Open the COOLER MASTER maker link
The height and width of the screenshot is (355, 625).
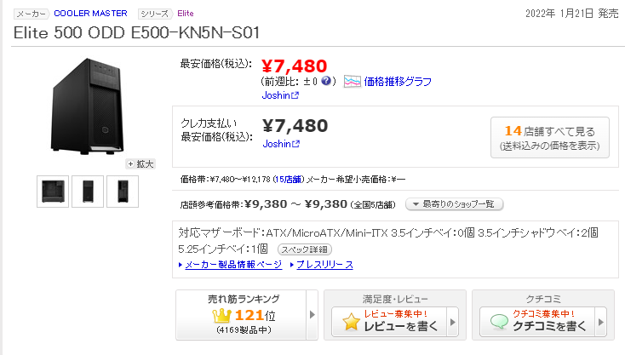pos(90,14)
